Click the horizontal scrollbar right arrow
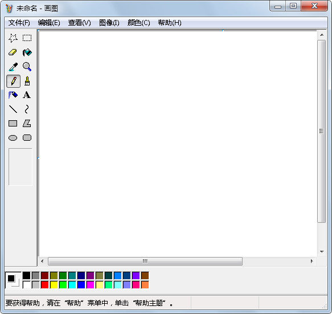Screen dimensions: 332x314 point(312,261)
